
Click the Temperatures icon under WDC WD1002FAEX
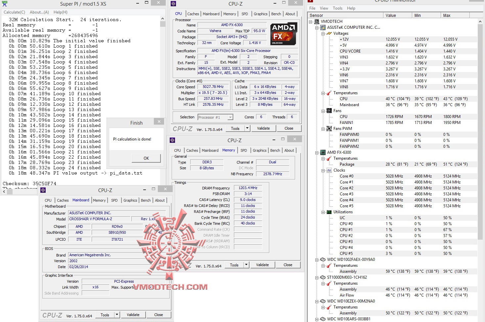330,265
